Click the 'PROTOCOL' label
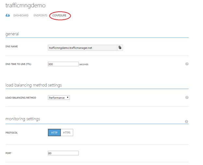Screen dimensions: 203x165 click(x=11, y=133)
